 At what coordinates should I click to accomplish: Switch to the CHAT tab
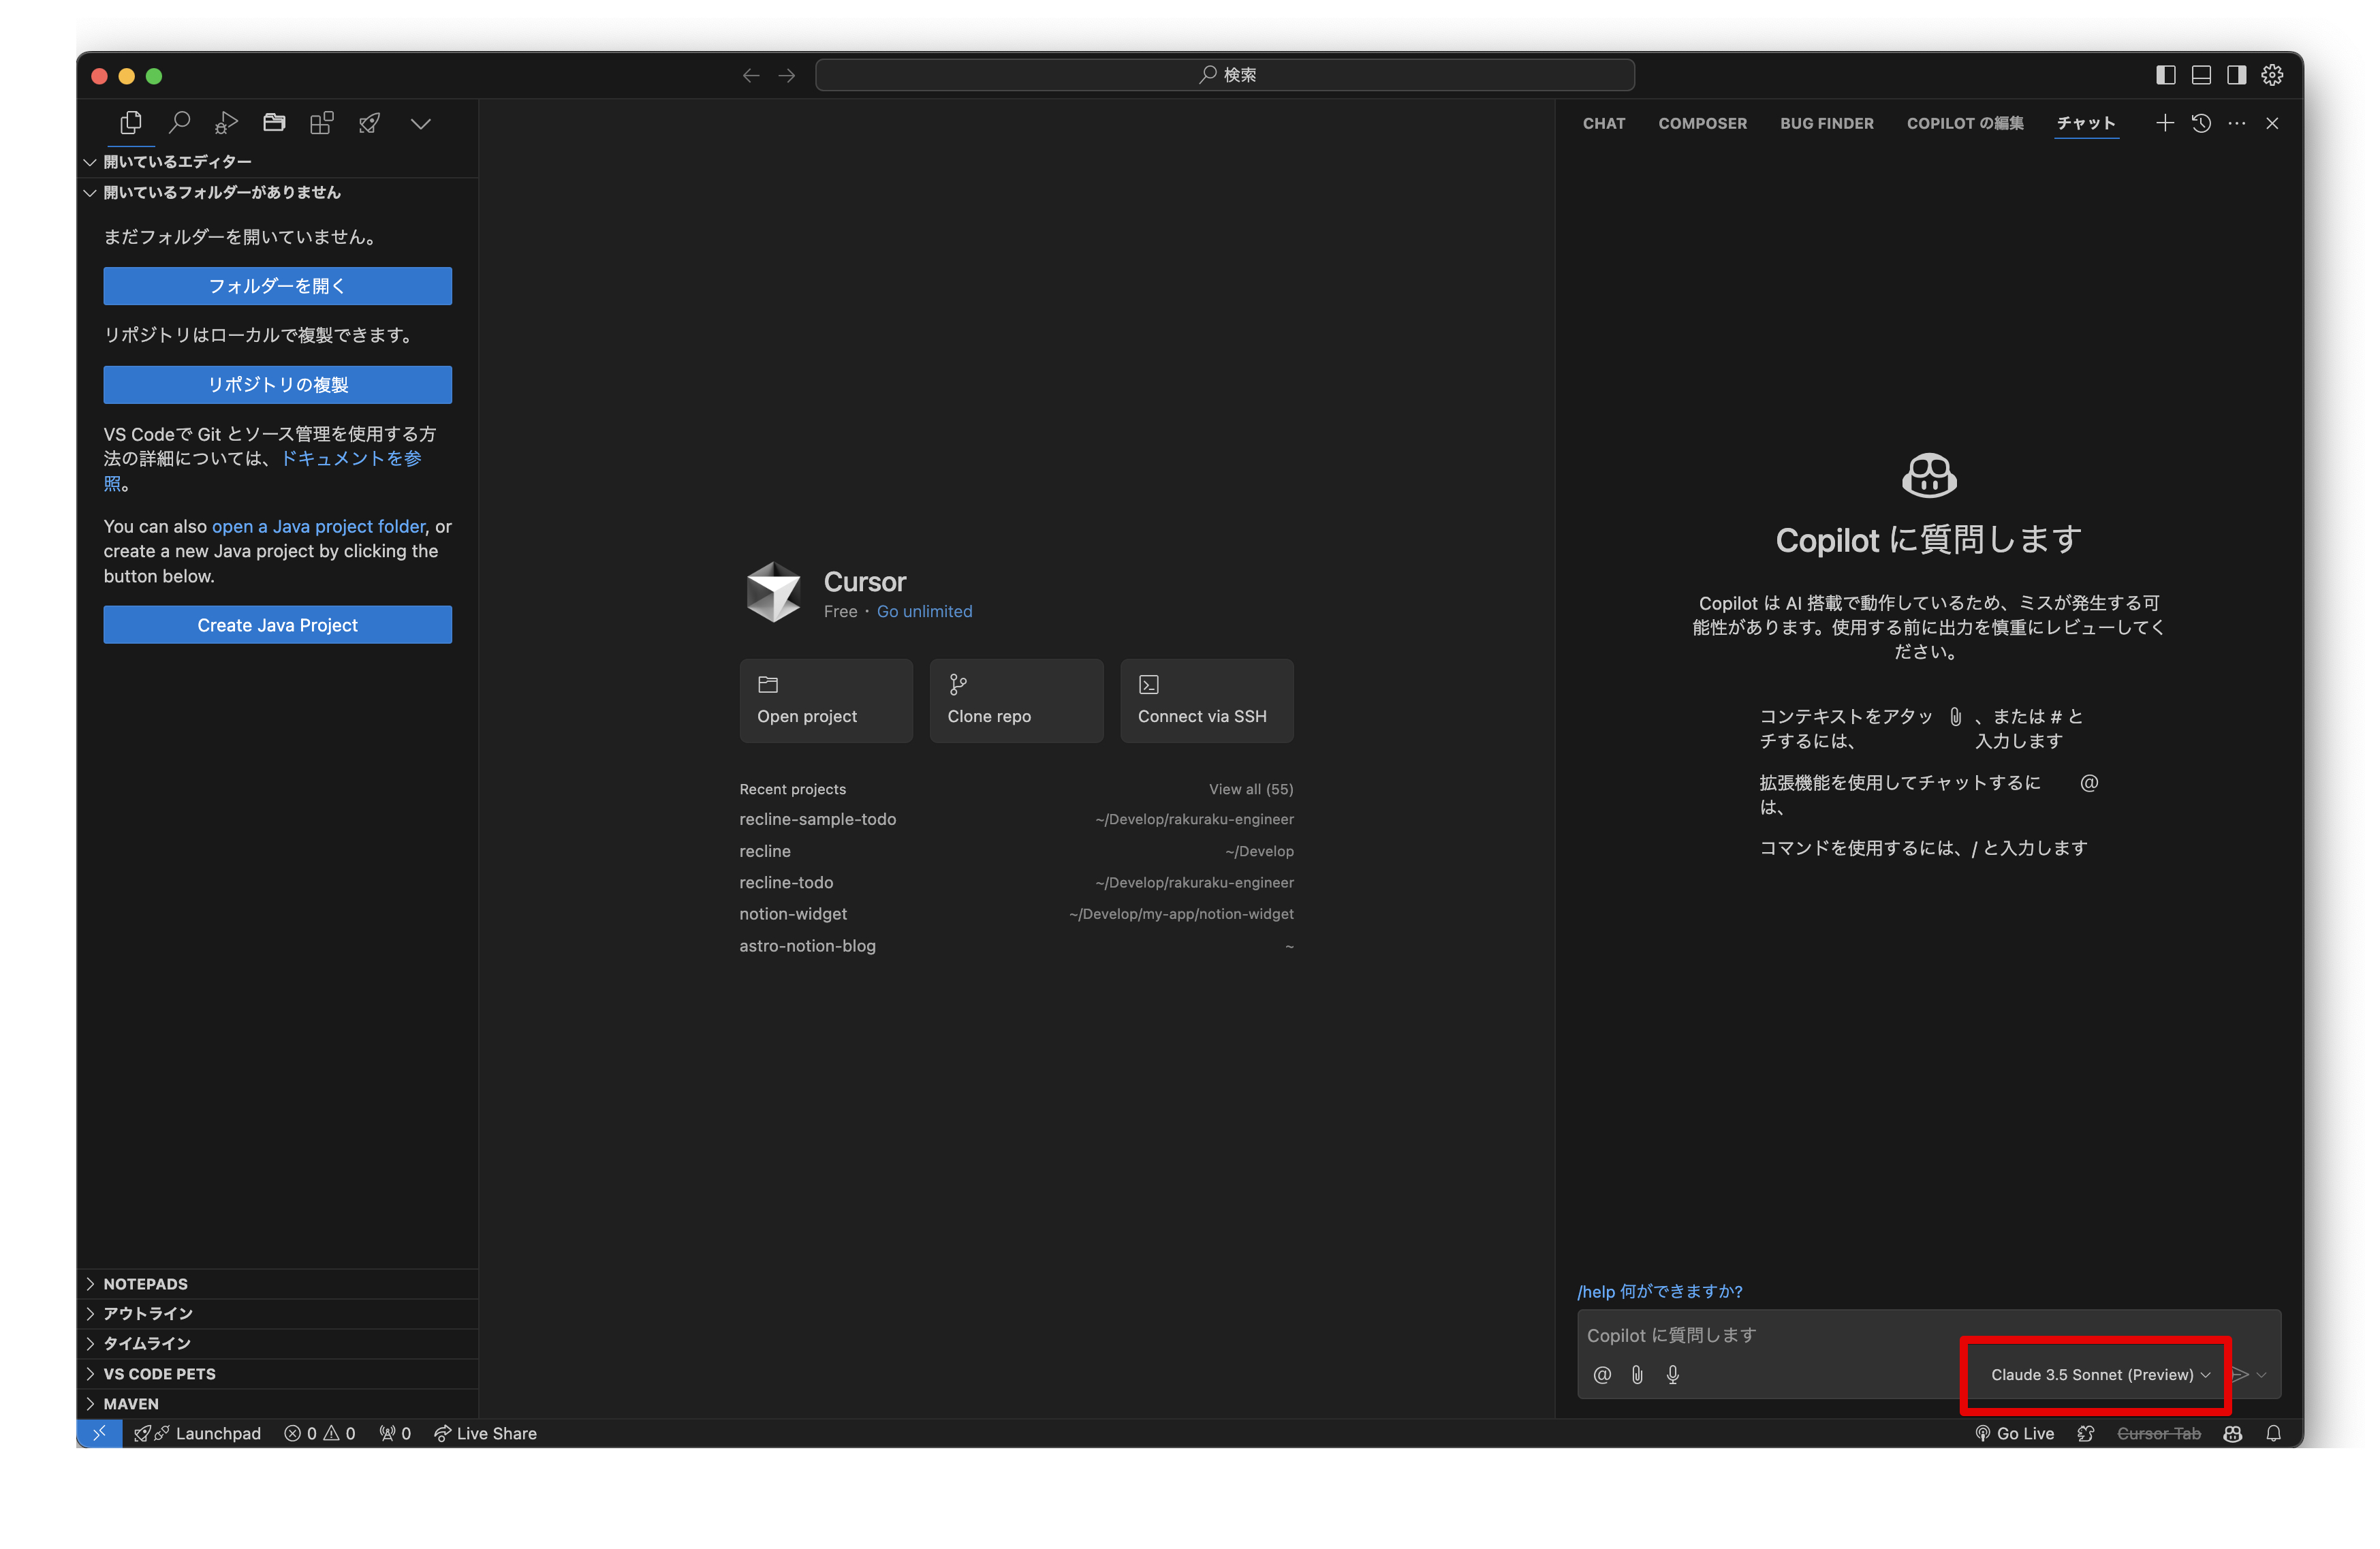[x=1604, y=123]
